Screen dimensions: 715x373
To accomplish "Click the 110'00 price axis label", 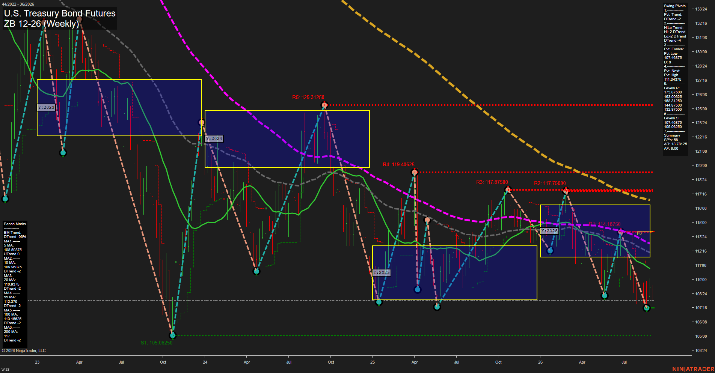I will click(x=701, y=280).
